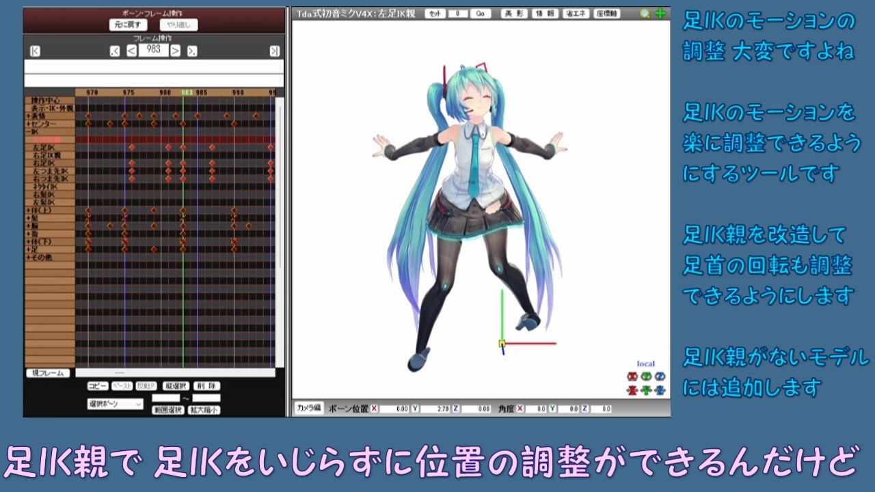The image size is (875, 492).
Task: Click the green Y-axis move icon
Action: click(646, 391)
